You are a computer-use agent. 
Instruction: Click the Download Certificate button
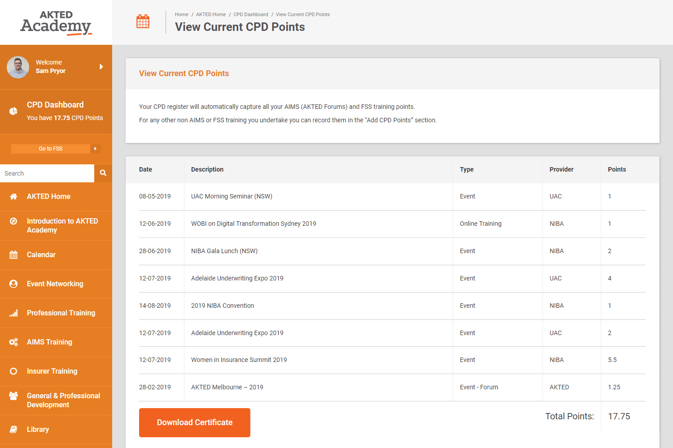[x=195, y=422]
